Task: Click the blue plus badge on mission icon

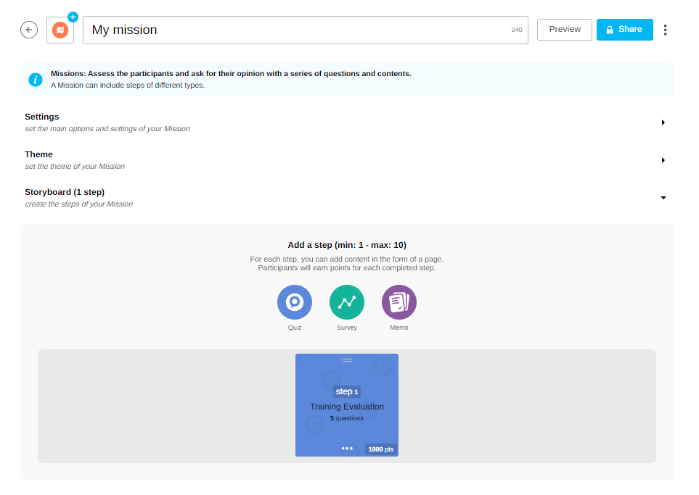Action: point(73,17)
